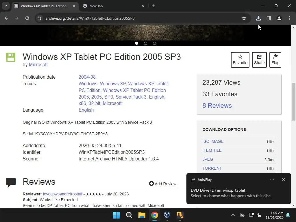296x222 pixels.
Task: Open Windows Start menu
Action: (x=116, y=215)
